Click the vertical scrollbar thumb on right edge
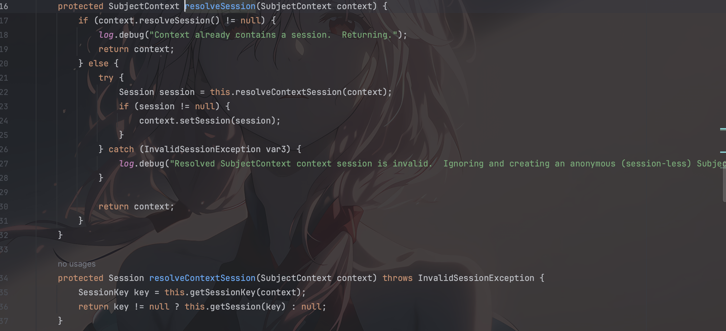This screenshot has width=726, height=331. pos(724,182)
